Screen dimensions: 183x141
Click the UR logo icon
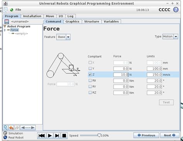pos(6,10)
